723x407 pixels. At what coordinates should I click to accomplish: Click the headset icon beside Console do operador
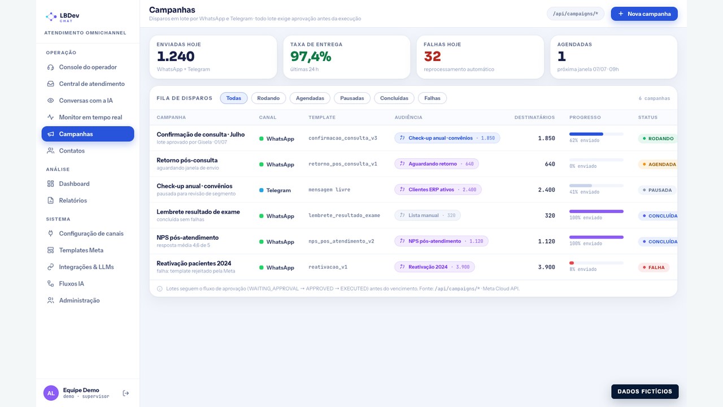(x=51, y=67)
